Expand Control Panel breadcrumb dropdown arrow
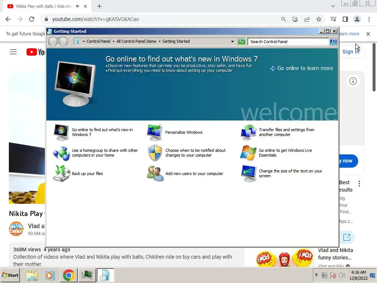377x283 pixels. [84, 41]
